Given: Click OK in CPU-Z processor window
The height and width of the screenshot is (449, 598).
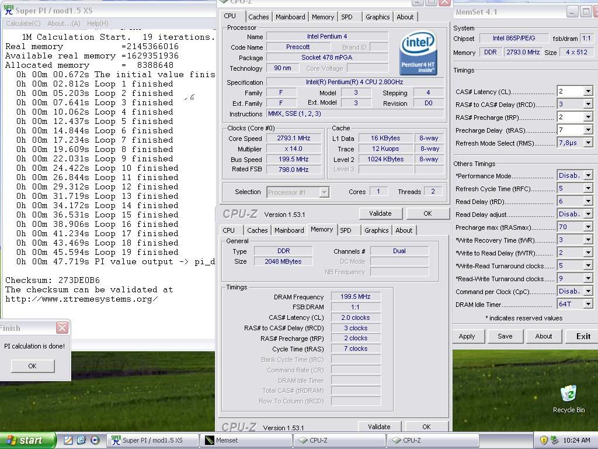Looking at the screenshot, I should click(x=427, y=213).
